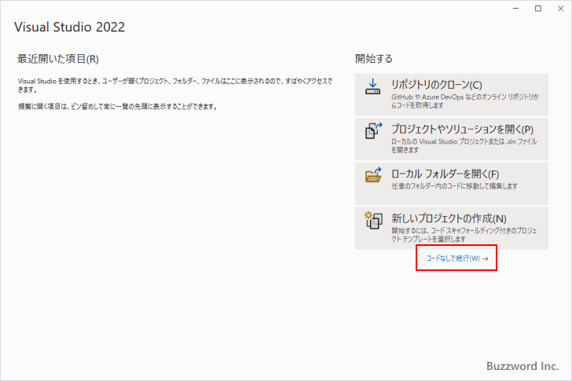Click the 開始する heading
Viewport: 572px width, 381px height.
(373, 59)
